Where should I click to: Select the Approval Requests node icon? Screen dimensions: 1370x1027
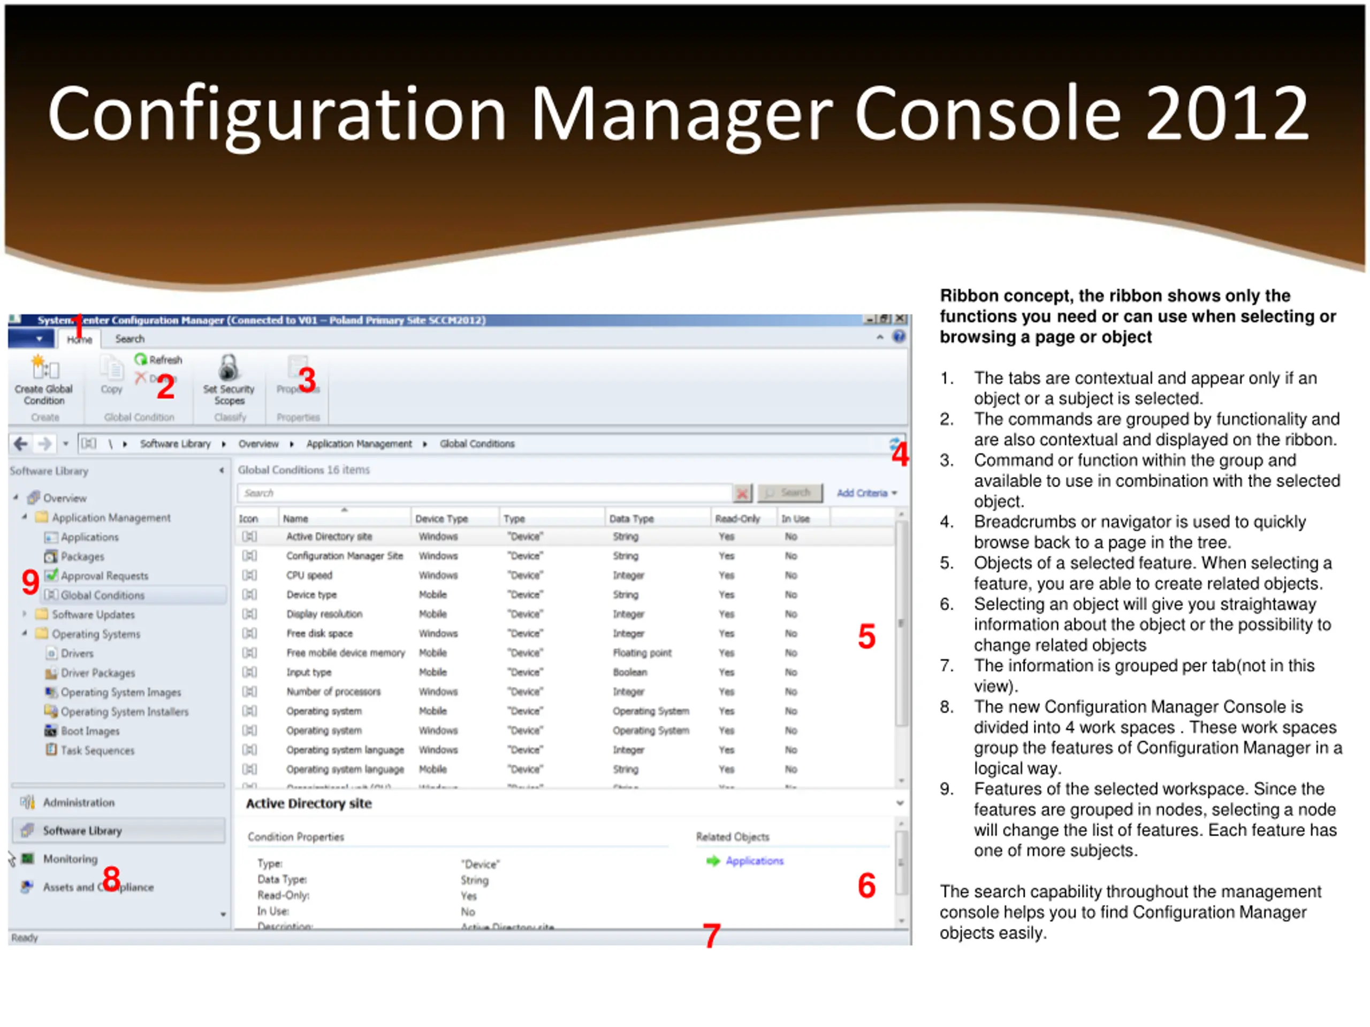[x=51, y=575]
